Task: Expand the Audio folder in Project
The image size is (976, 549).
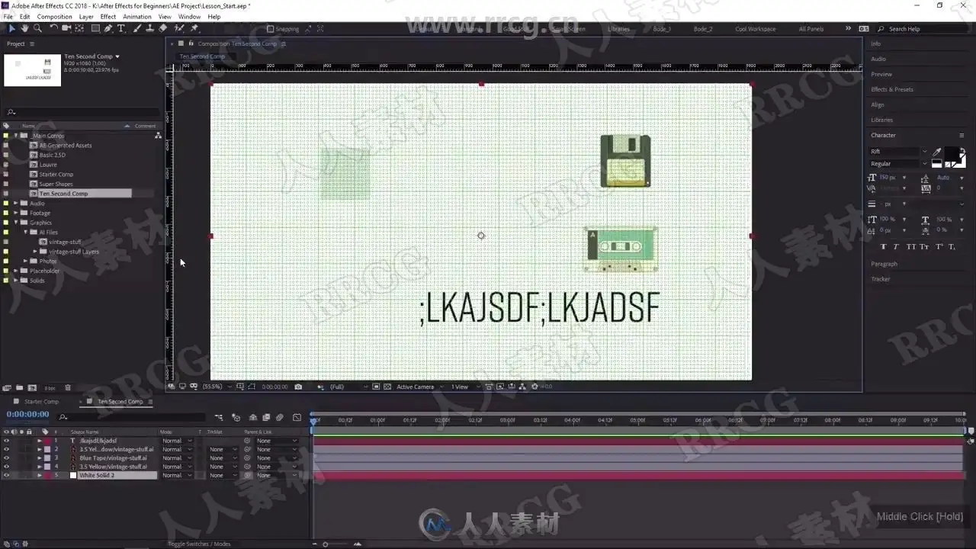Action: [16, 203]
